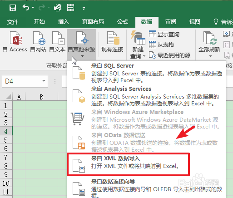
Task: Select row 2 header
Action: 6,114
